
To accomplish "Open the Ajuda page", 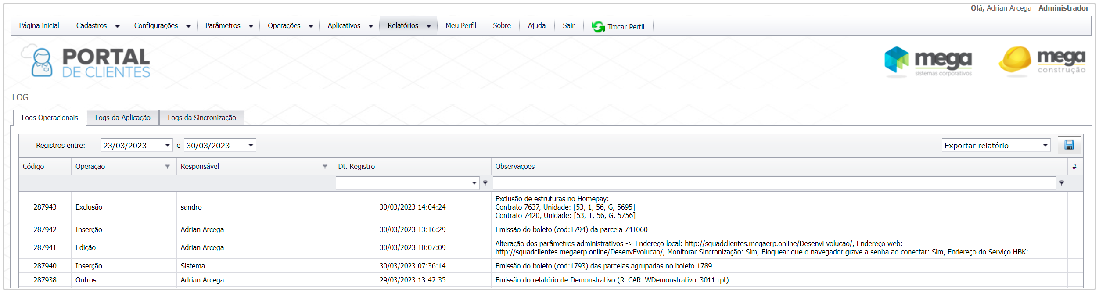I will pos(536,26).
